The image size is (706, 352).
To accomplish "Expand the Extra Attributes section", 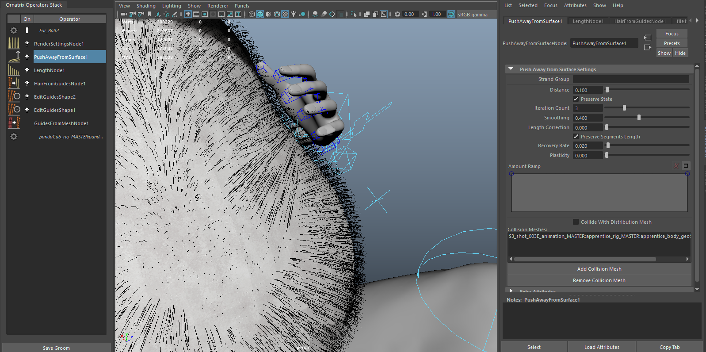I will pyautogui.click(x=511, y=291).
